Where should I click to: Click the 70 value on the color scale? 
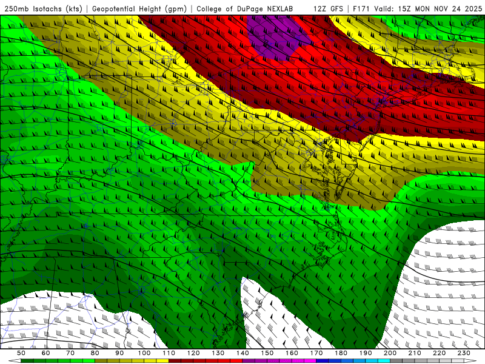pos(70,353)
